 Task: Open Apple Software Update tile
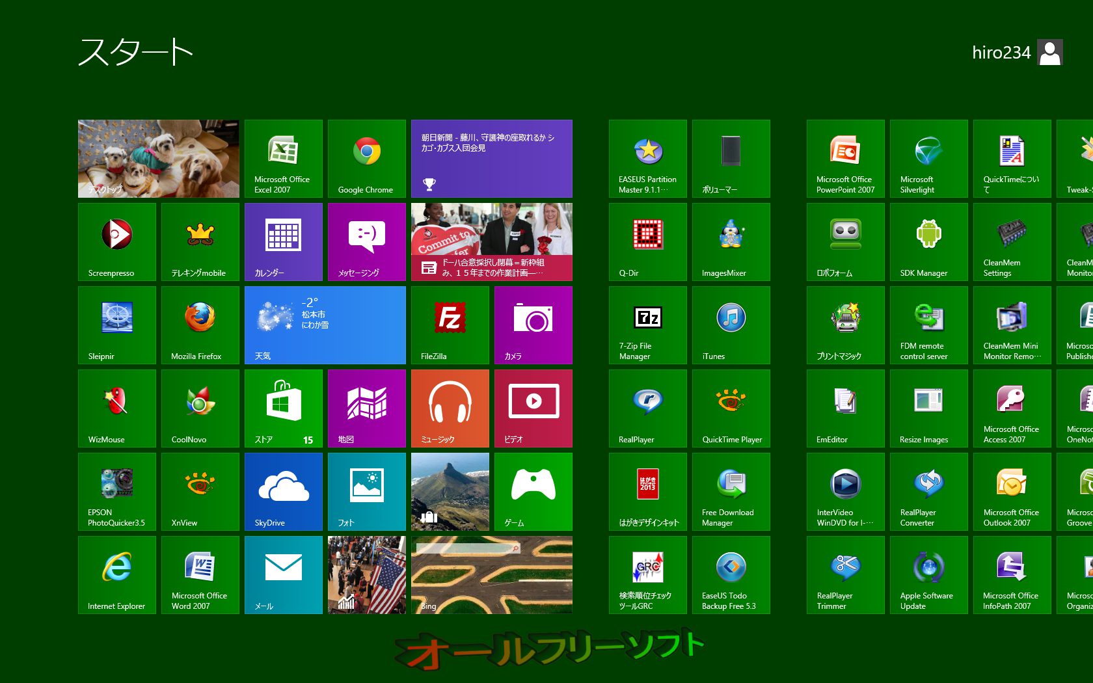coord(929,575)
